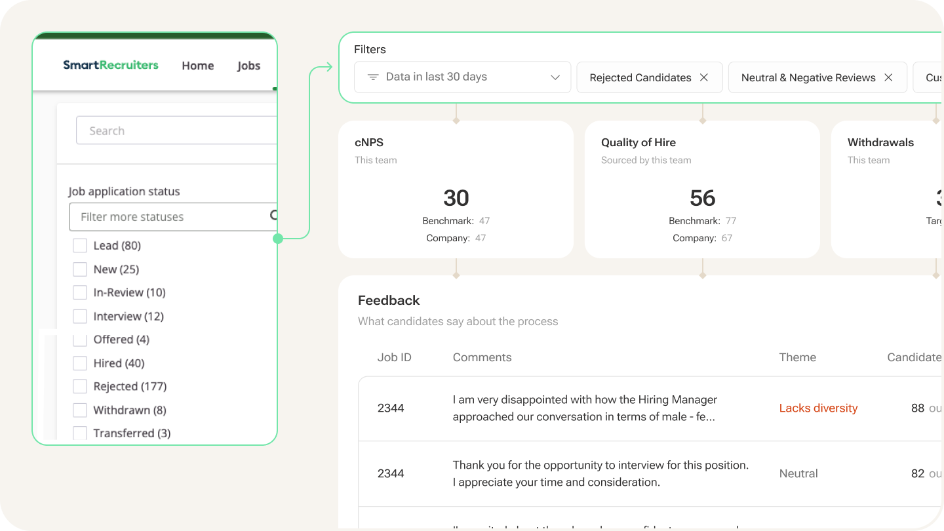Screen dimensions: 944x531
Task: Check the Lead (80) checkbox
Action: [80, 246]
